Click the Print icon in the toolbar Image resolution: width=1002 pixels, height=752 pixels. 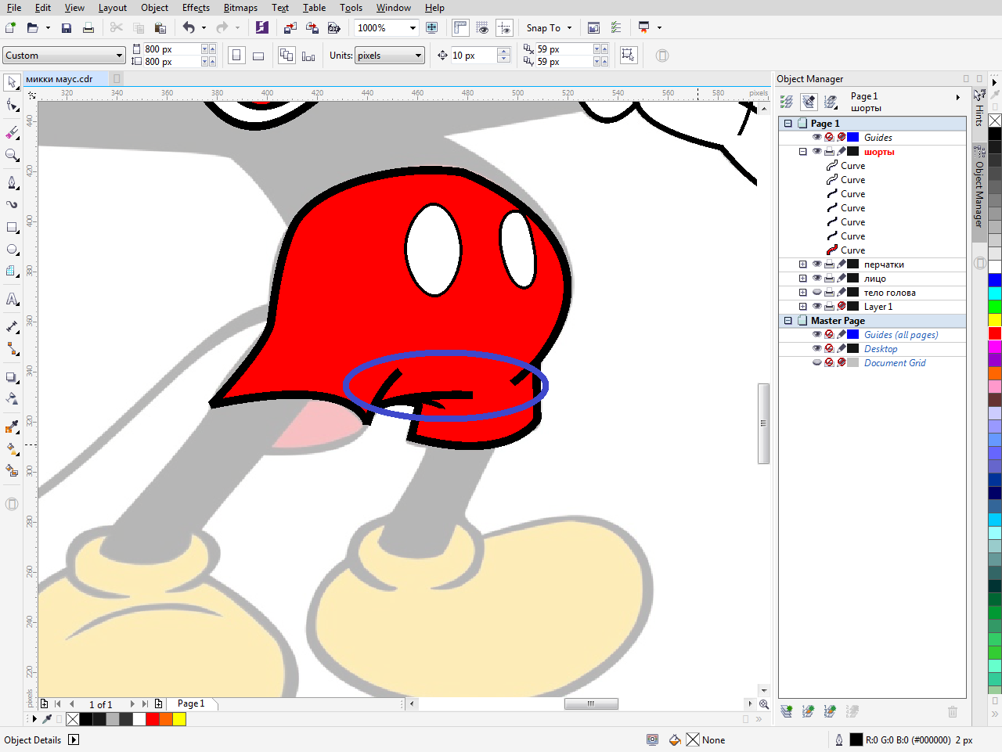[88, 28]
